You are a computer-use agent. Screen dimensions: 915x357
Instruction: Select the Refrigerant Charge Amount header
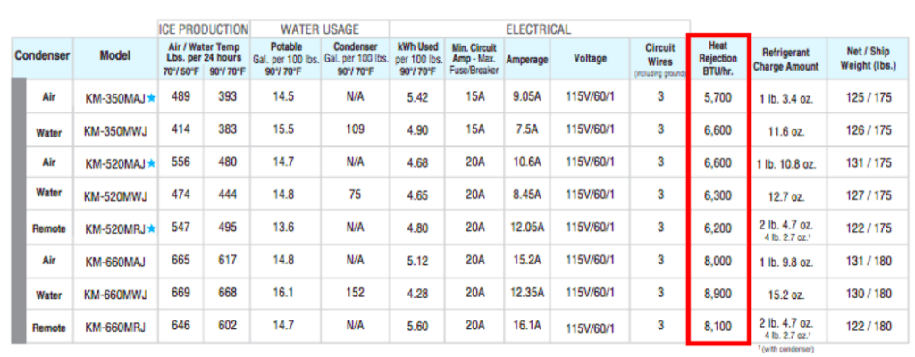click(785, 59)
